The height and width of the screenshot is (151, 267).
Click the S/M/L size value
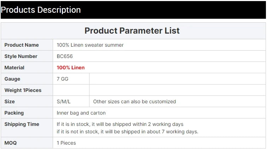[x=64, y=101]
